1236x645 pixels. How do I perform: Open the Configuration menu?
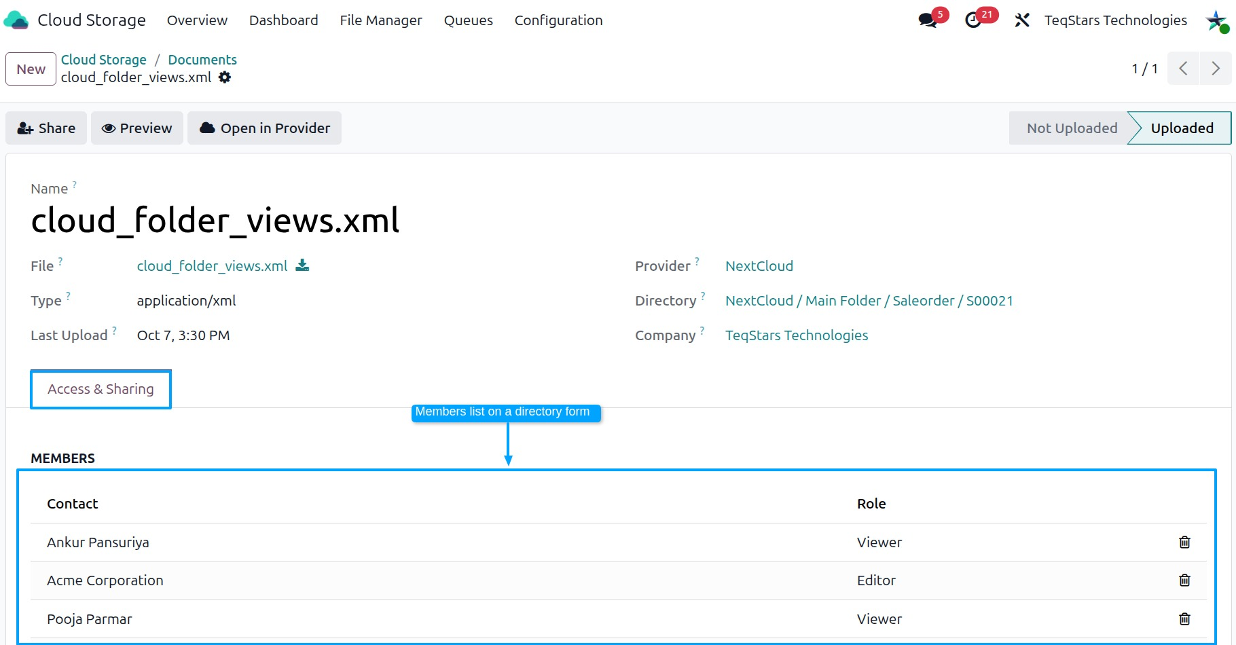click(558, 20)
